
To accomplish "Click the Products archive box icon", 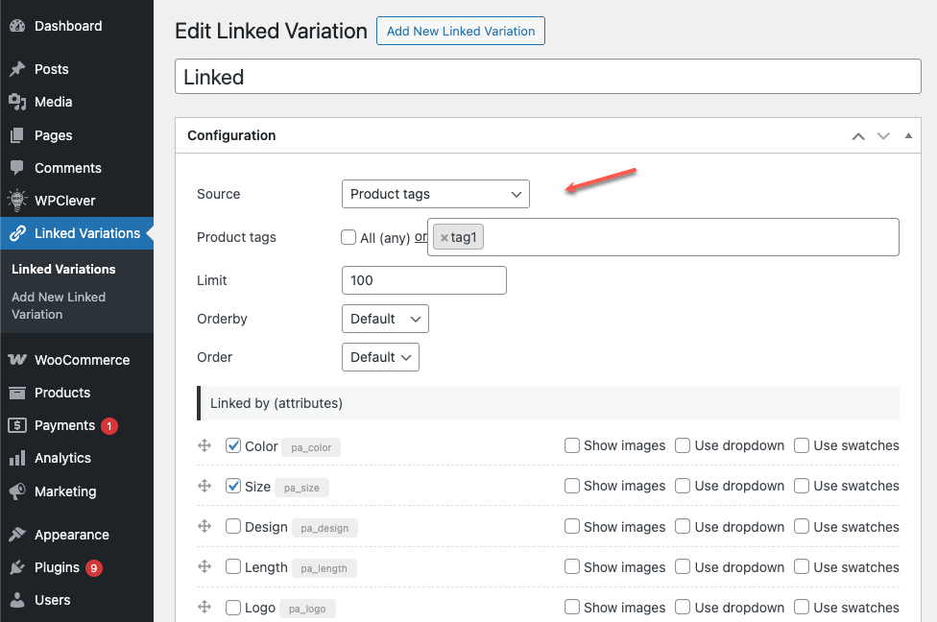I will 17,393.
